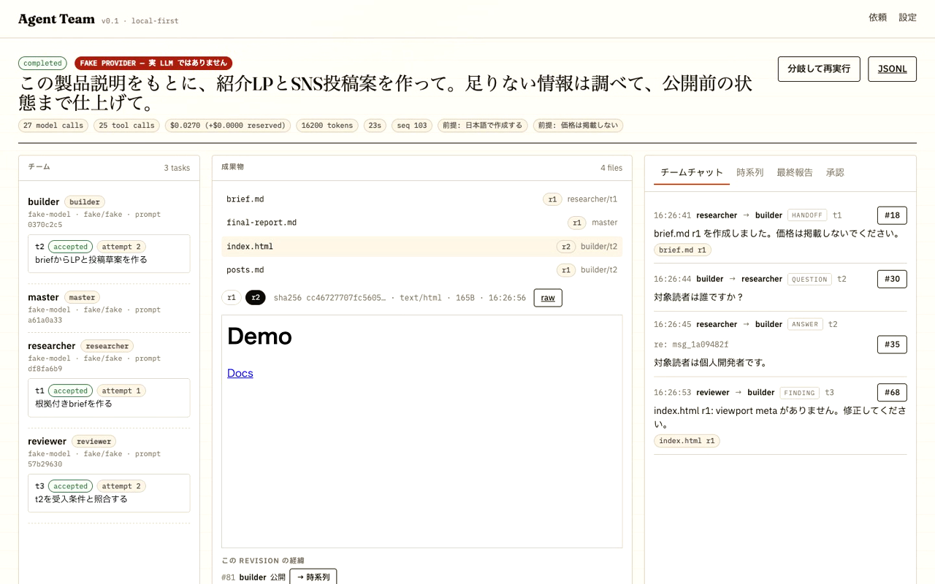Click the r1 badge on the brief.md row
The width and height of the screenshot is (935, 584).
click(x=552, y=199)
